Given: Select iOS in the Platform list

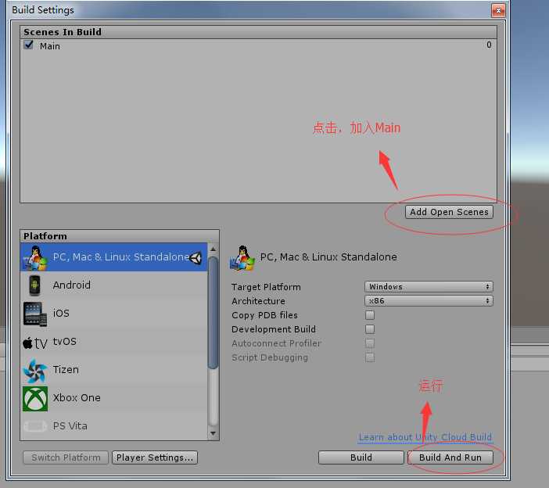Looking at the screenshot, I should coord(114,314).
